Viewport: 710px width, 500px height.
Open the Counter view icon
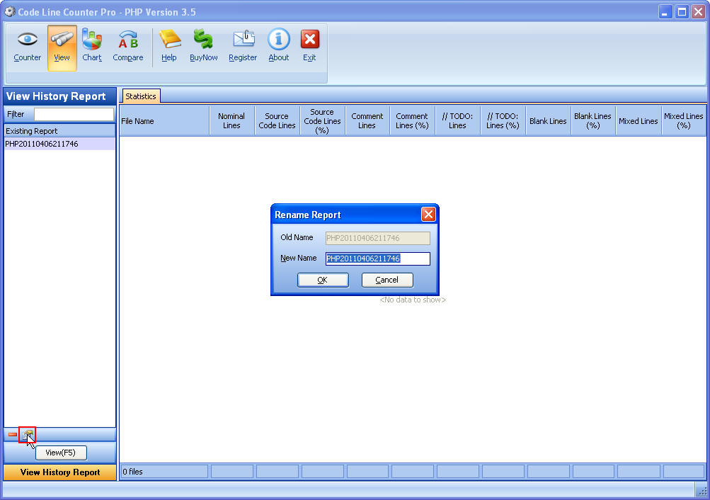tap(27, 45)
